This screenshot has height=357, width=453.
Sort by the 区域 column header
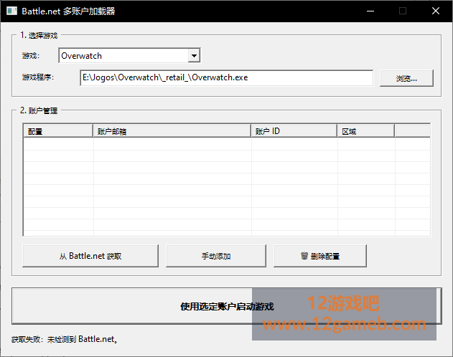coord(366,131)
